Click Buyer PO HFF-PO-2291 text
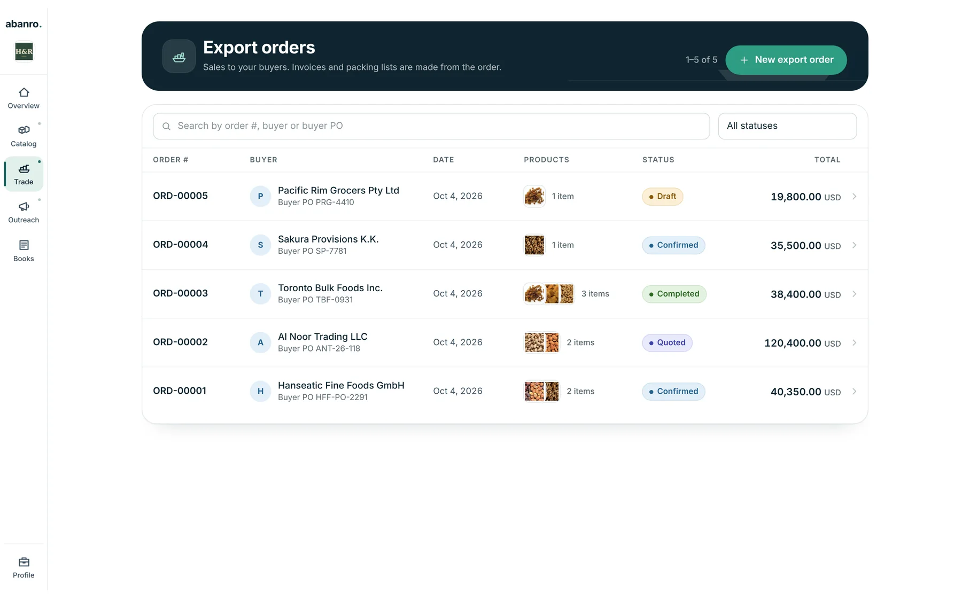 pos(322,397)
